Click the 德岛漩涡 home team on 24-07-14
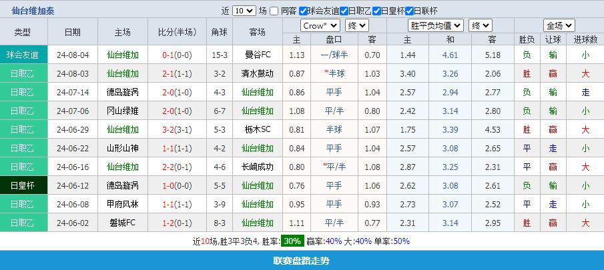The width and height of the screenshot is (604, 270). point(123,92)
